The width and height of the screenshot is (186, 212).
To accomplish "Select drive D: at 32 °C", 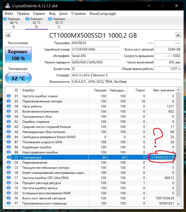I will [x=36, y=23].
